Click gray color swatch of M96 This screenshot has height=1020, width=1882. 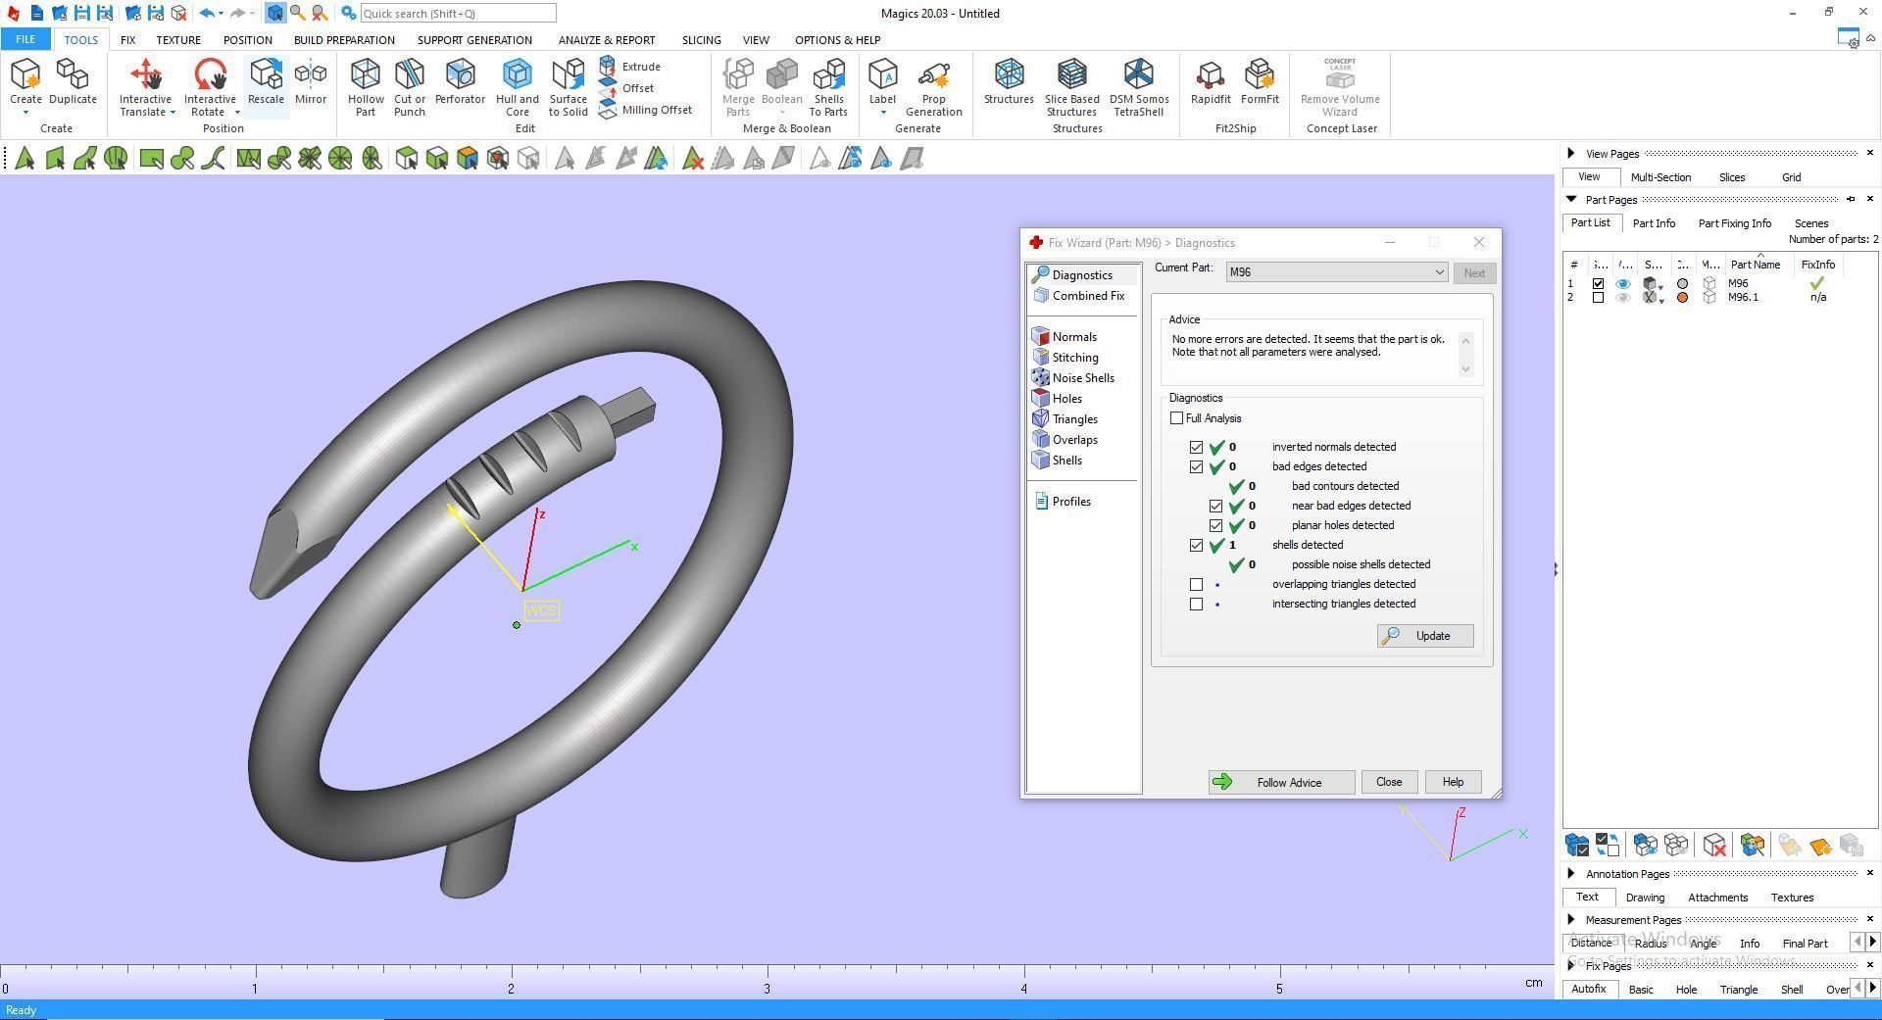1683,283
